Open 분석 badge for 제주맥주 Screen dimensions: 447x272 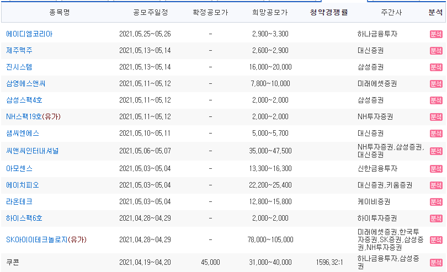[x=436, y=51]
